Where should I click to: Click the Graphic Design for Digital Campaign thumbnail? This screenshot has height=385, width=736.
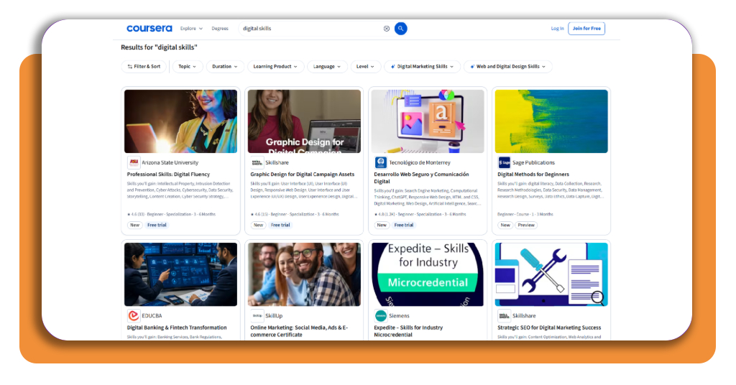pyautogui.click(x=304, y=121)
